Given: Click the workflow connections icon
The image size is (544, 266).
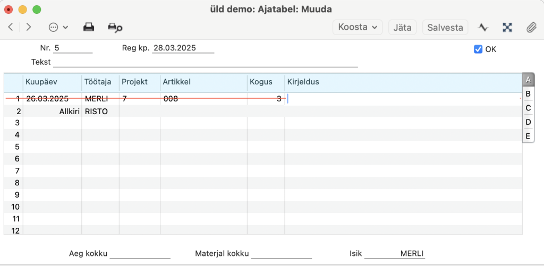Looking at the screenshot, I should [507, 27].
